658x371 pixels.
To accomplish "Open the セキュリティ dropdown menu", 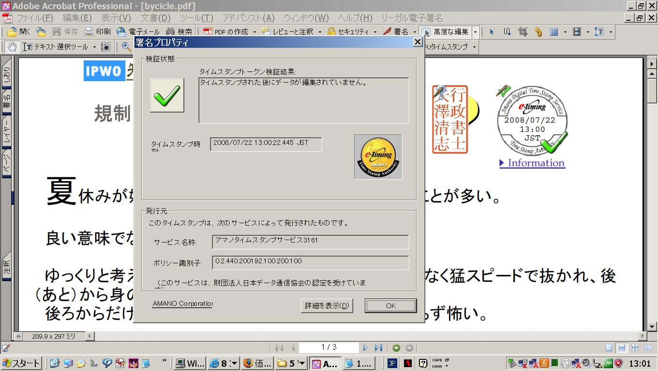I will (375, 32).
